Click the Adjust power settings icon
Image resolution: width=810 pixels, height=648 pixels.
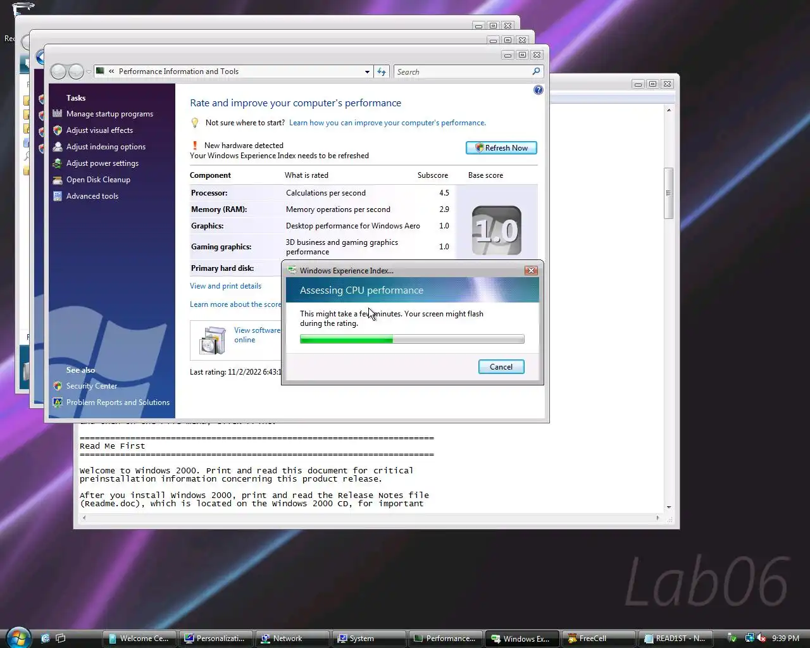point(58,163)
